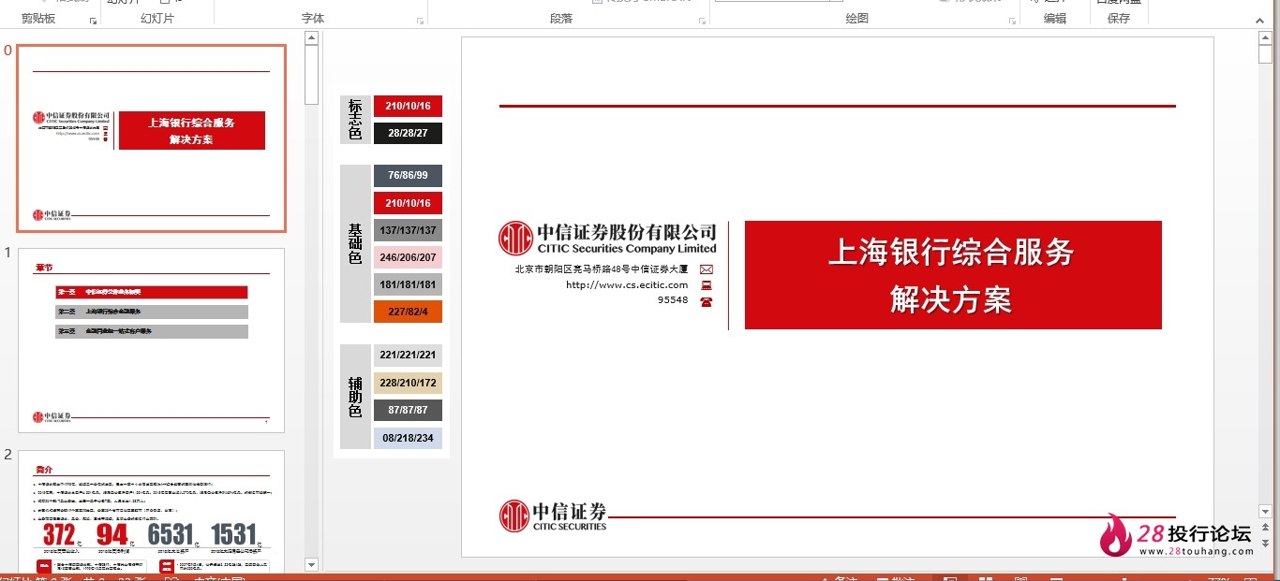Select the gray 137/137/137 color swatch
This screenshot has height=581, width=1280.
tap(408, 230)
